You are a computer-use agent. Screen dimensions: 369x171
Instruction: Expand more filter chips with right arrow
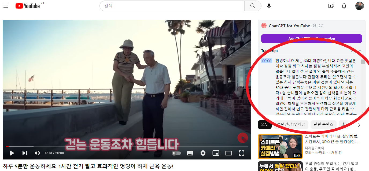pos(359,125)
